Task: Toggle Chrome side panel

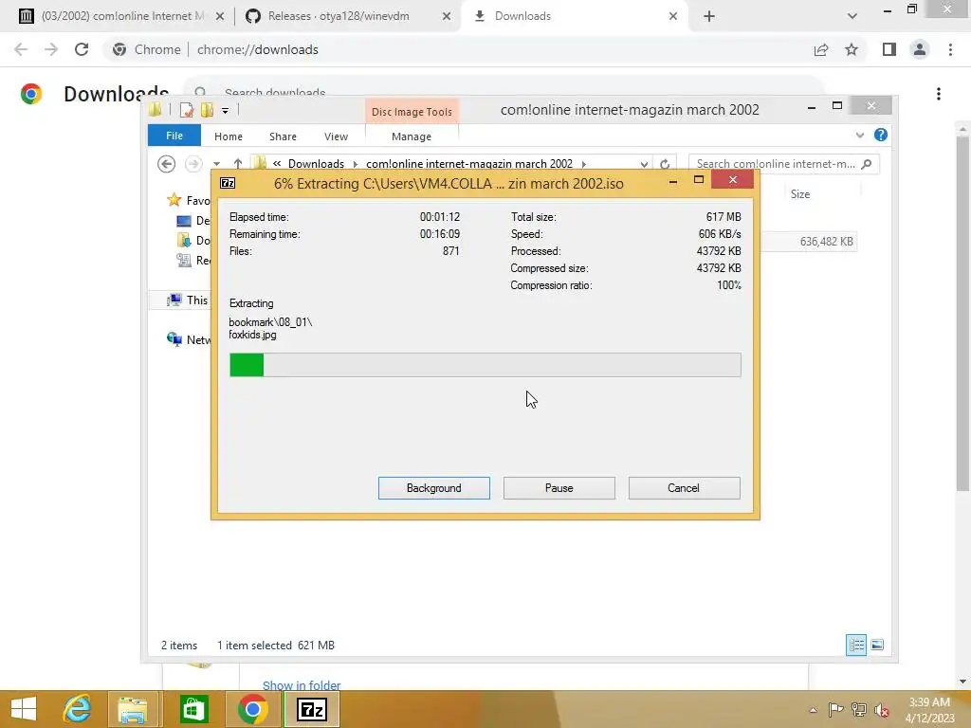Action: [x=889, y=49]
